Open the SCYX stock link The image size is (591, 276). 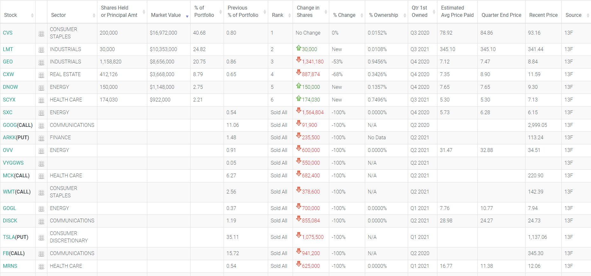(x=9, y=100)
